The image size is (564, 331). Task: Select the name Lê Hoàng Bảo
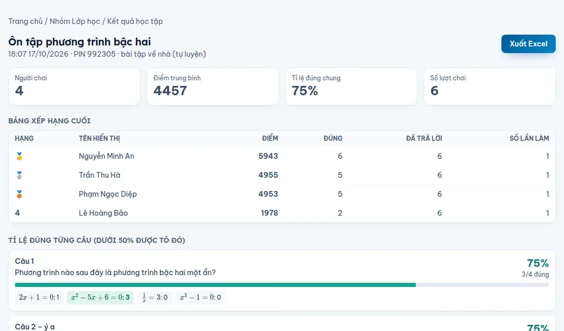(103, 213)
